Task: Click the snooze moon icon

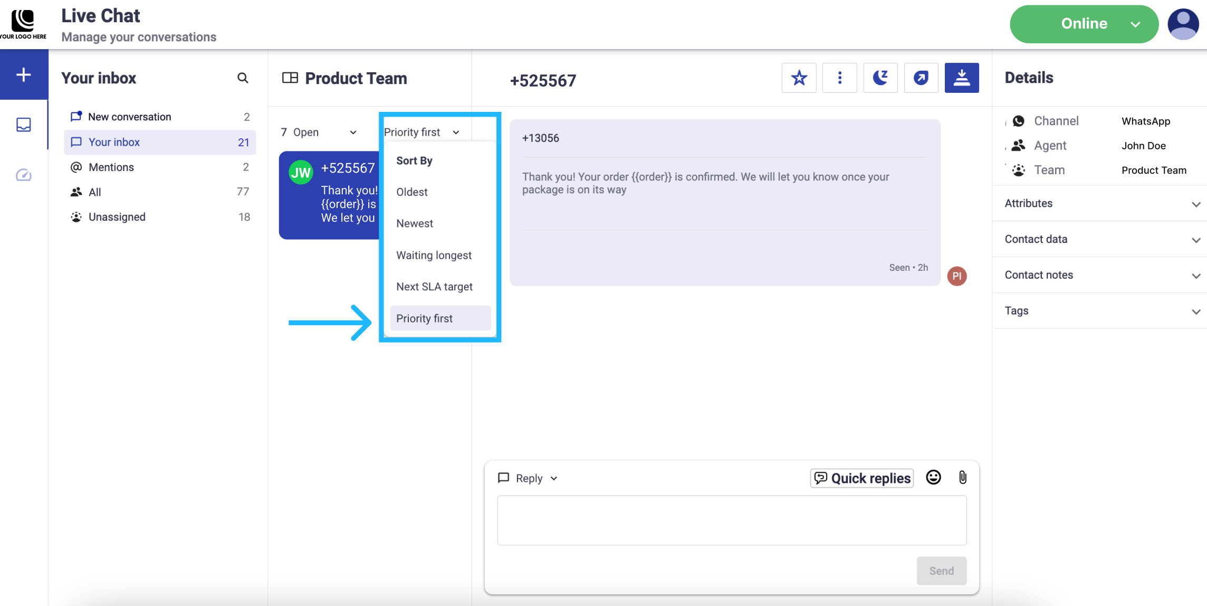Action: tap(880, 78)
